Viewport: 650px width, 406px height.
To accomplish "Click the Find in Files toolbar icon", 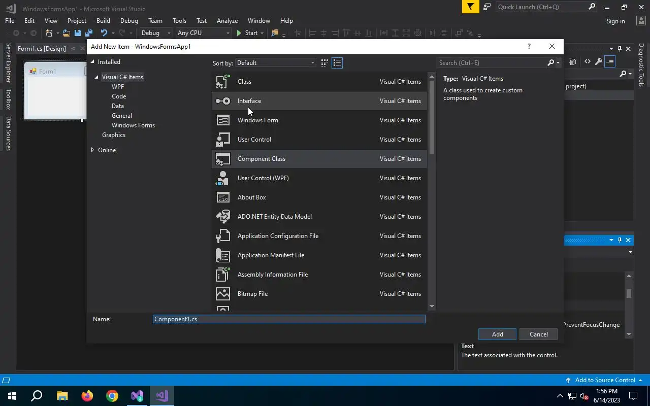I will click(x=275, y=33).
